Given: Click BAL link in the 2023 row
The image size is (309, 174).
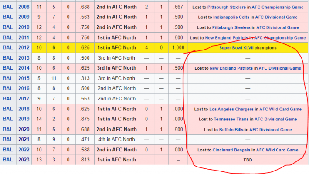Looking at the screenshot, I should [x=8, y=160].
